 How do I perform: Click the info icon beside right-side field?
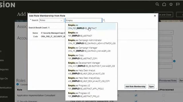[174, 61]
